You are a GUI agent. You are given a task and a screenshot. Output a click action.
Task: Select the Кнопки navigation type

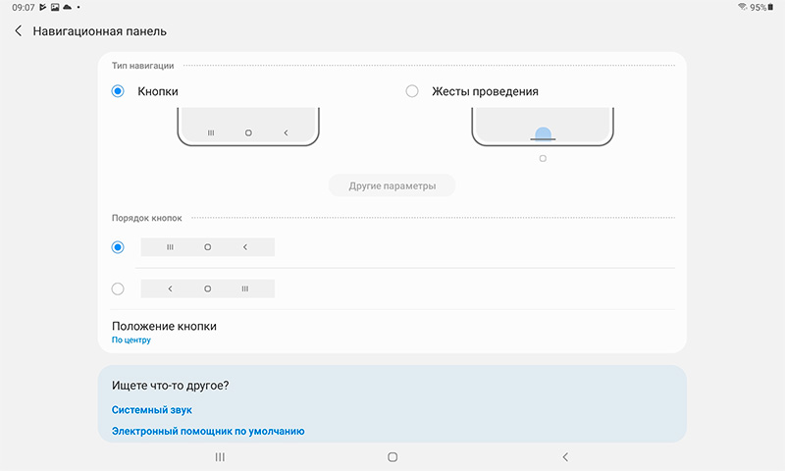(119, 91)
